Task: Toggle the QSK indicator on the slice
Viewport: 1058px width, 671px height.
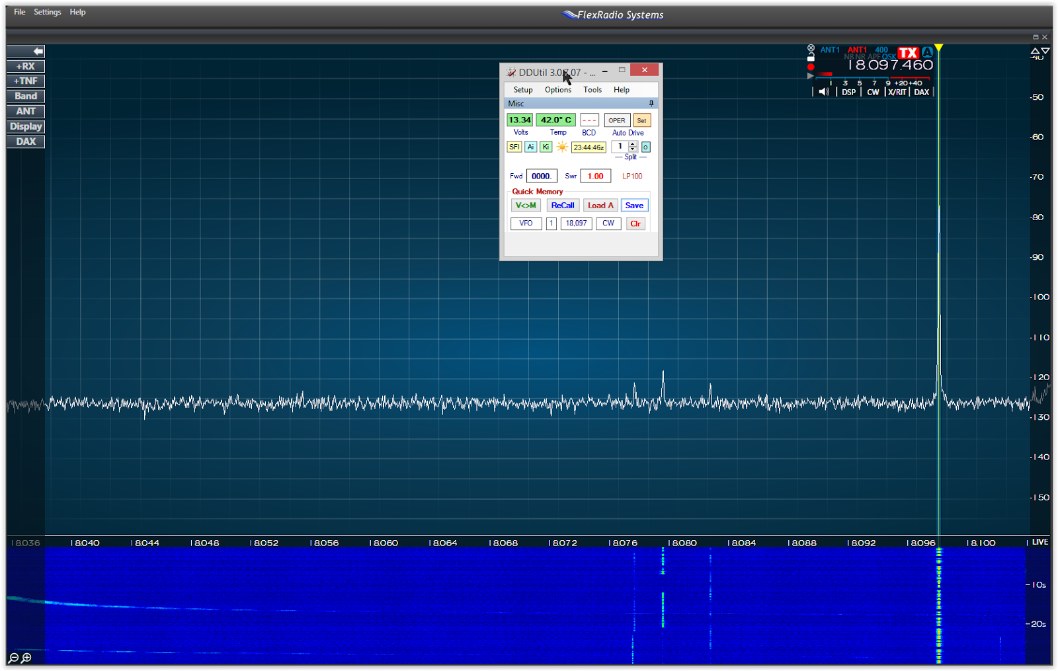Action: [x=889, y=57]
